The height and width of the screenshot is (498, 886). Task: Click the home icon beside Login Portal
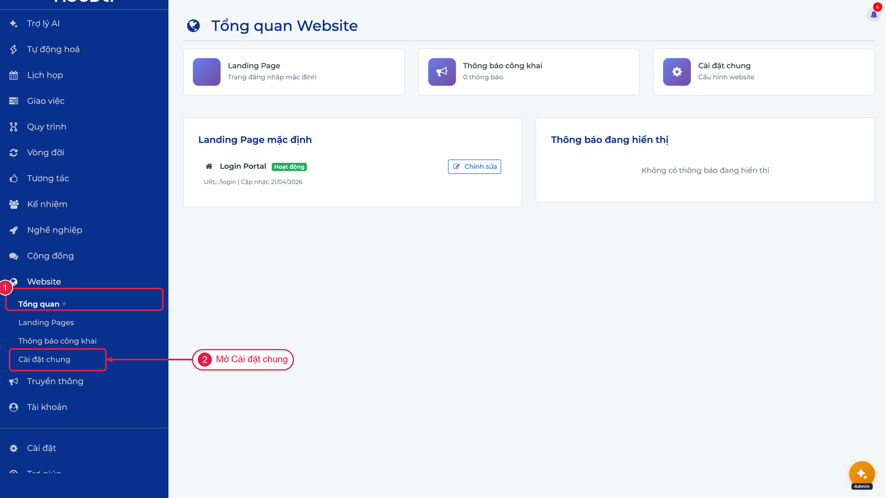click(209, 166)
